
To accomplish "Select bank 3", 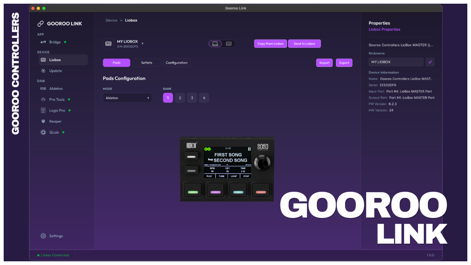I will point(192,98).
